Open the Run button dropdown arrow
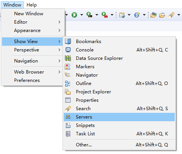The width and height of the screenshot is (182, 154). (x=82, y=15)
